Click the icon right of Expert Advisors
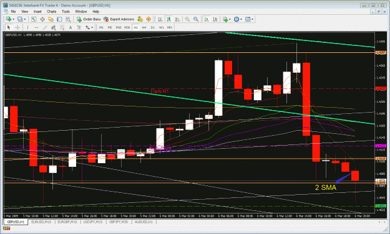This screenshot has width=390, height=234. (140, 19)
